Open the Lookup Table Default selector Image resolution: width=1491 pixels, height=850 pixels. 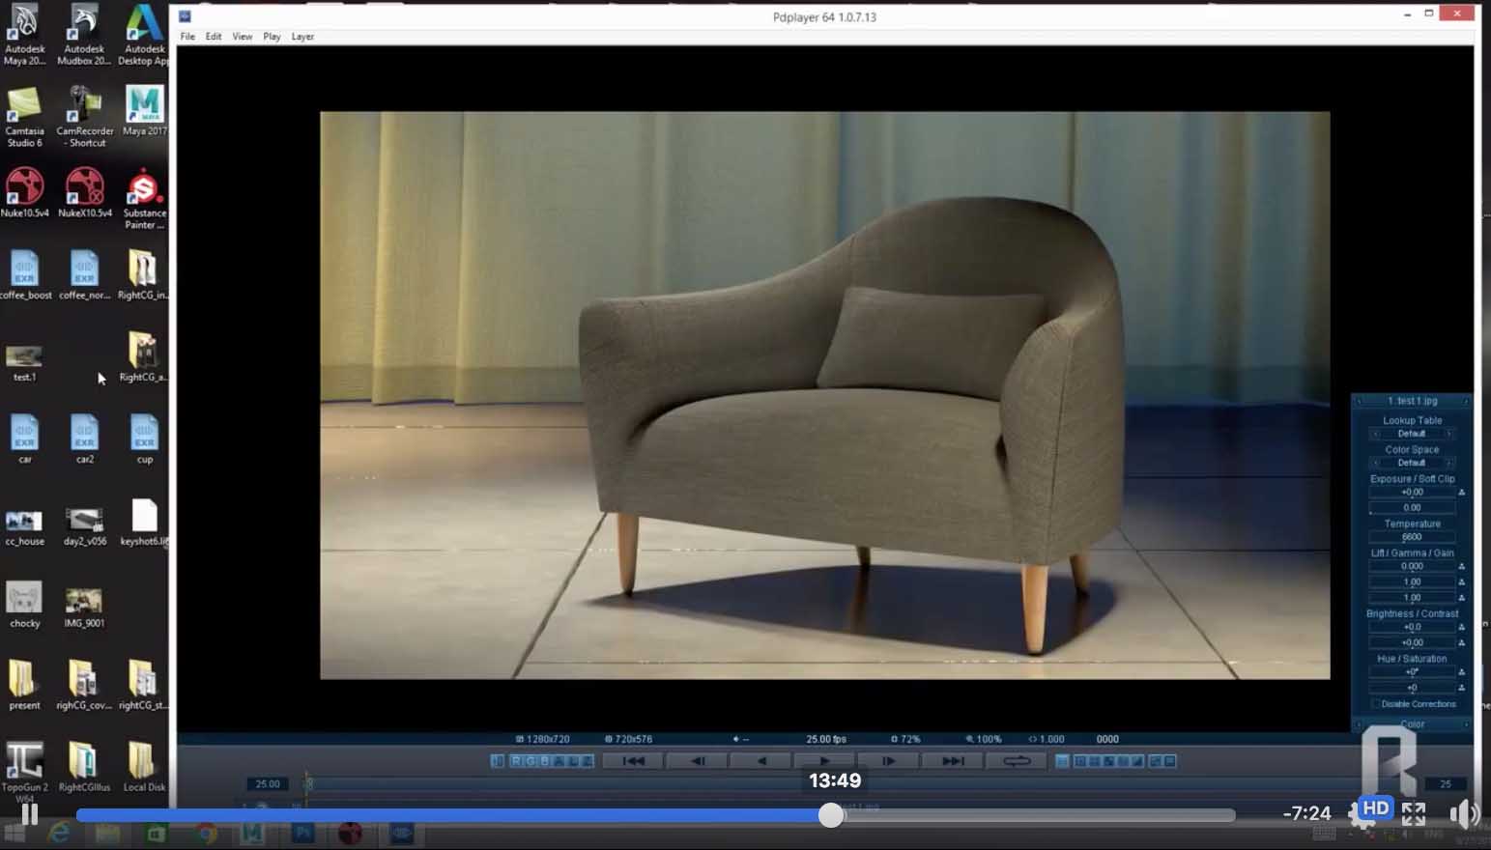coord(1412,434)
